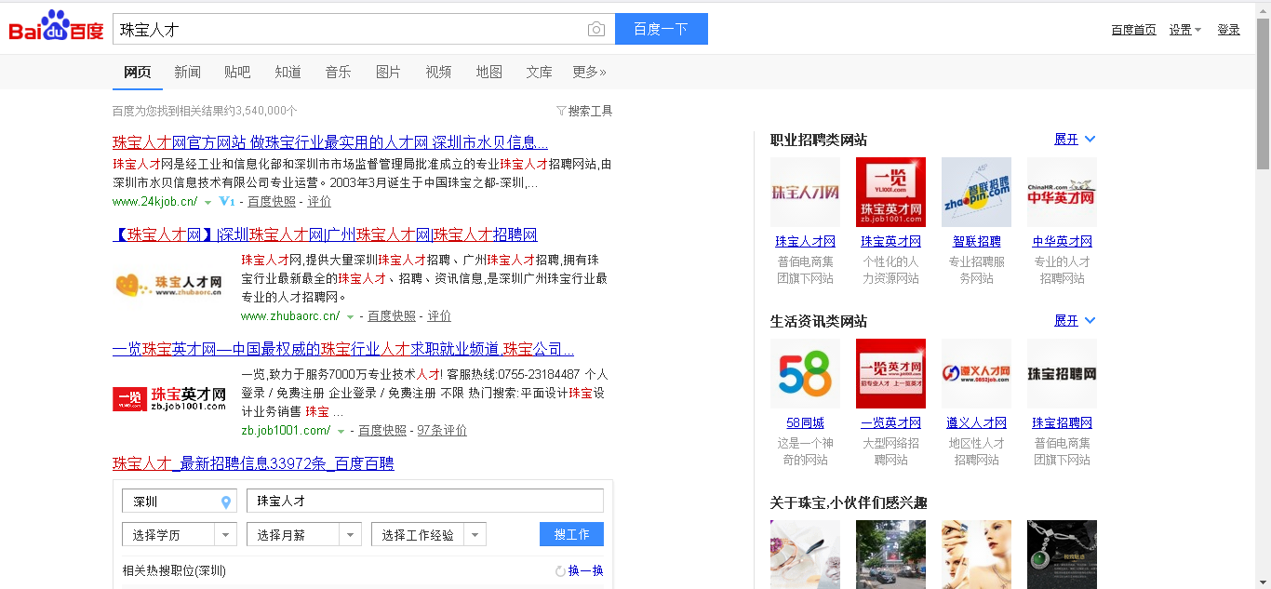
Task: Open the jewelry necklace thumbnail under 关于珠宝
Action: tap(1062, 554)
